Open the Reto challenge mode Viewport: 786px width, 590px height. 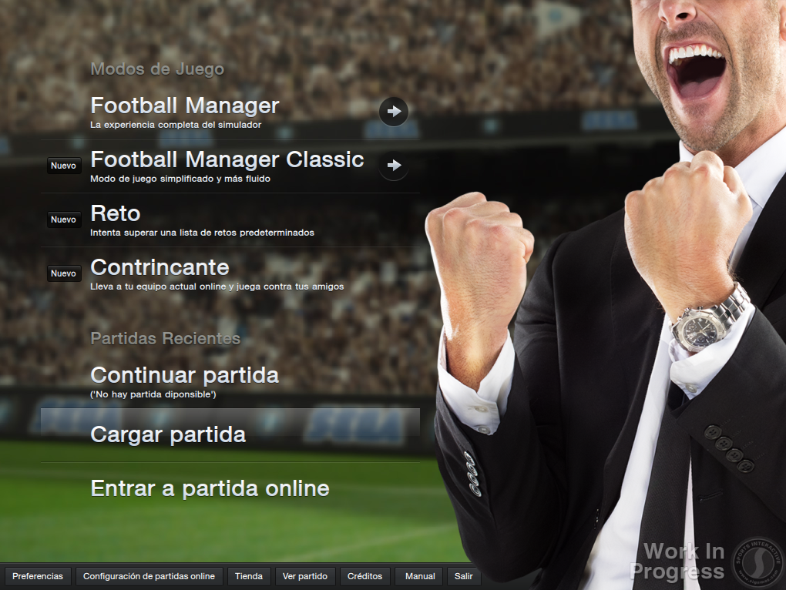click(230, 220)
